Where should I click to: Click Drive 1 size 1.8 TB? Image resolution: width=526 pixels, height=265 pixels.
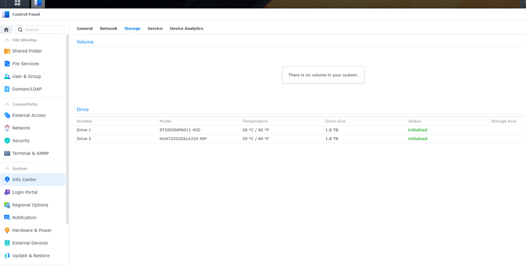332,130
